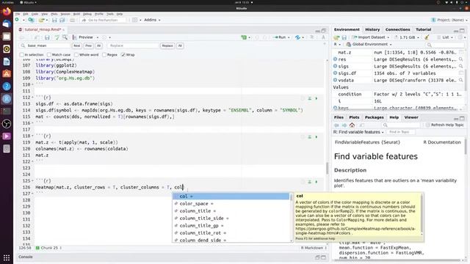Uncheck the Wrap checkbox
The image size is (470, 264).
[123, 55]
